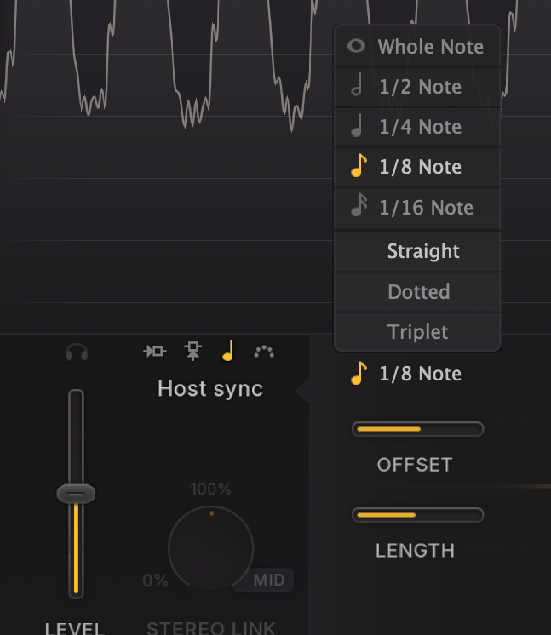The height and width of the screenshot is (635, 551).
Task: Click the OFFSET slider bar
Action: tap(417, 429)
